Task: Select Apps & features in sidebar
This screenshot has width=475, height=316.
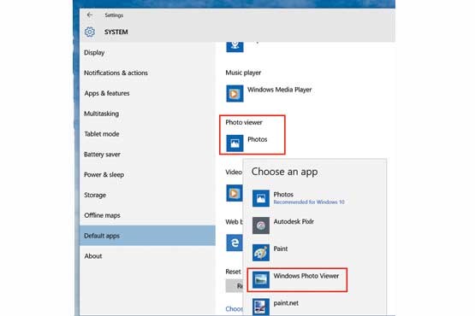Action: (147, 93)
